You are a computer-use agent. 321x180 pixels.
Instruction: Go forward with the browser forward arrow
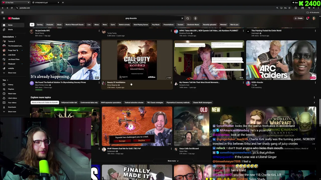pyautogui.click(x=7, y=8)
